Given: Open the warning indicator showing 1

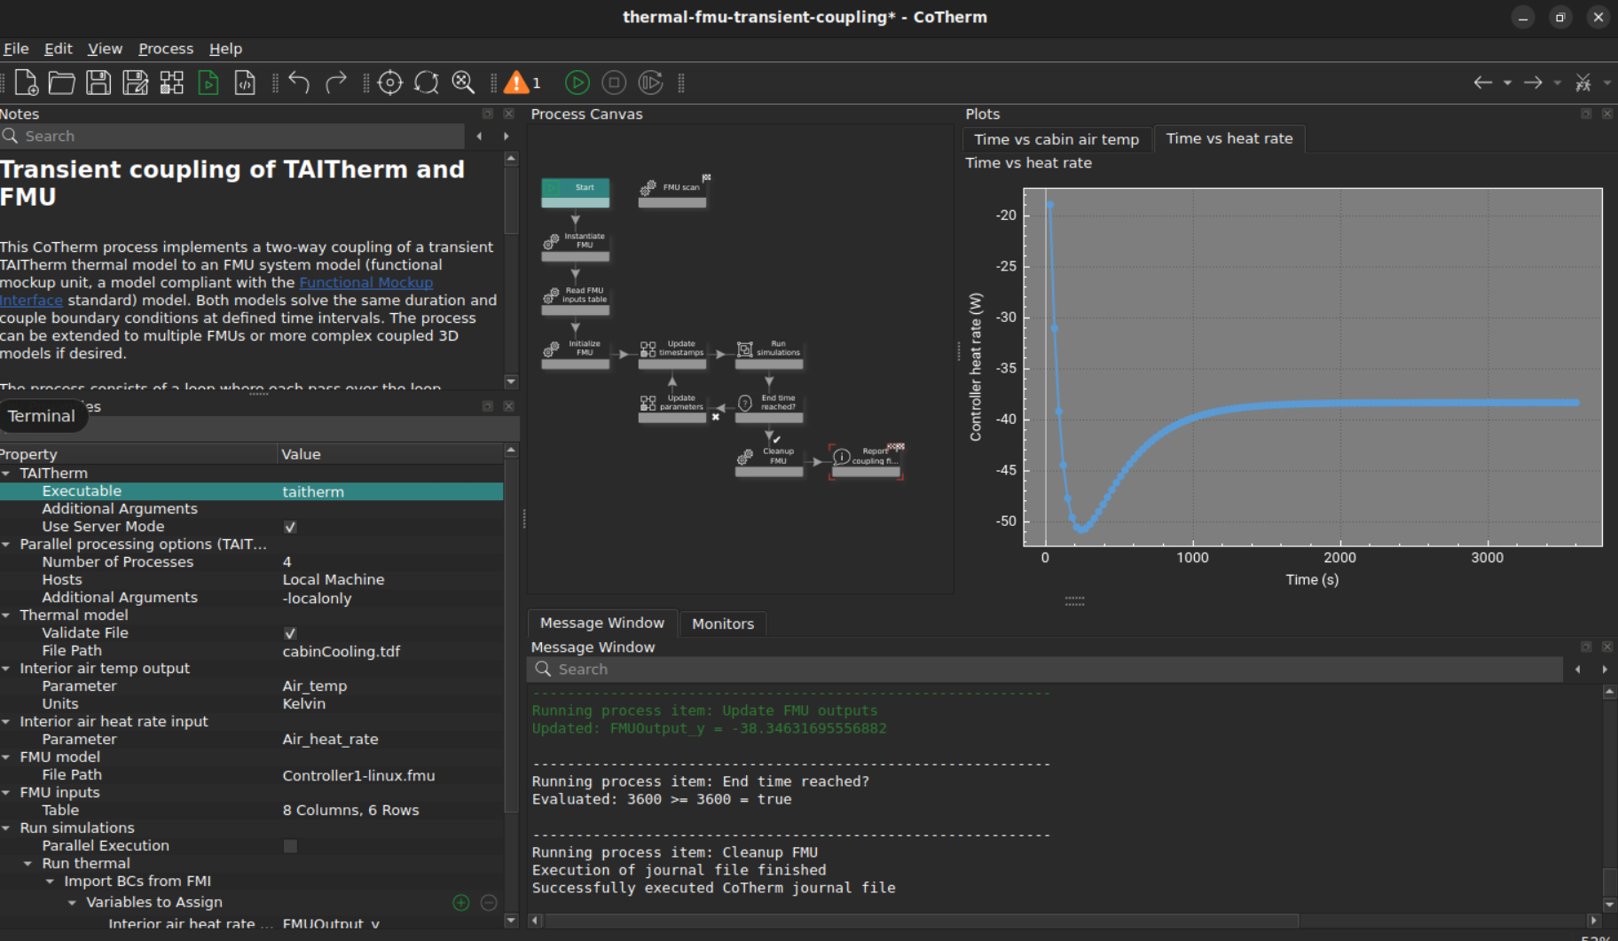Looking at the screenshot, I should 522,82.
